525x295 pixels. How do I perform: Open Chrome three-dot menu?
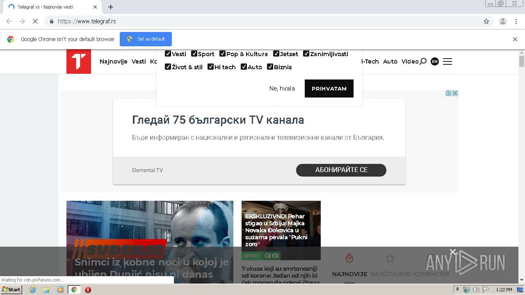(x=516, y=21)
